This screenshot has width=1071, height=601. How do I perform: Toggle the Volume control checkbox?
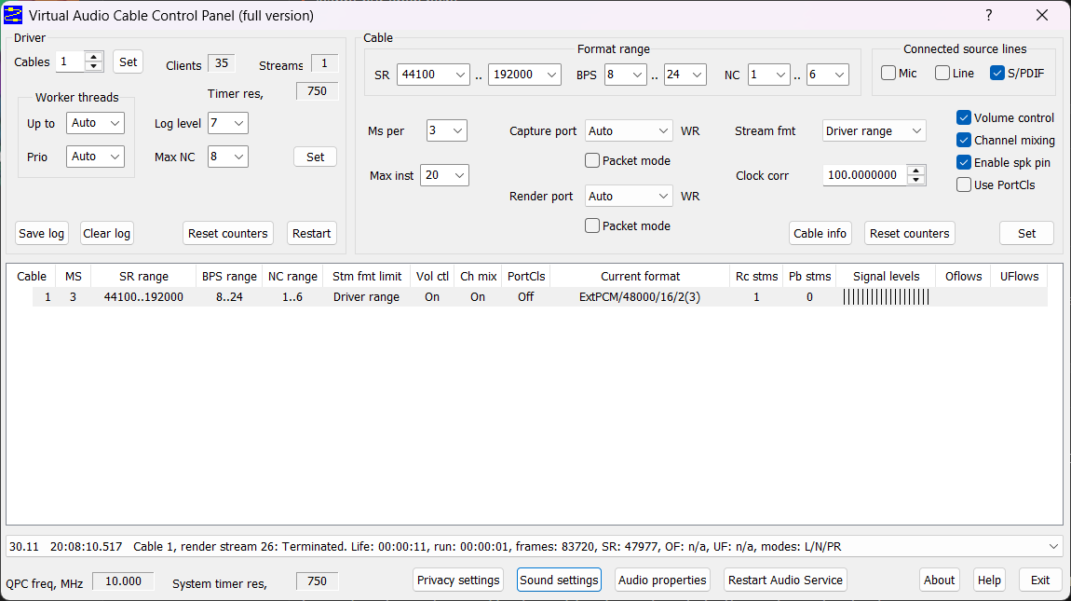tap(964, 117)
